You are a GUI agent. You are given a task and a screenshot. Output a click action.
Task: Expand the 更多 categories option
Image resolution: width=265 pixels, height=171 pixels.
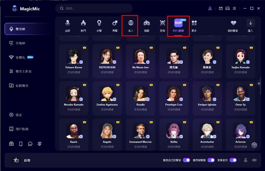(x=194, y=26)
